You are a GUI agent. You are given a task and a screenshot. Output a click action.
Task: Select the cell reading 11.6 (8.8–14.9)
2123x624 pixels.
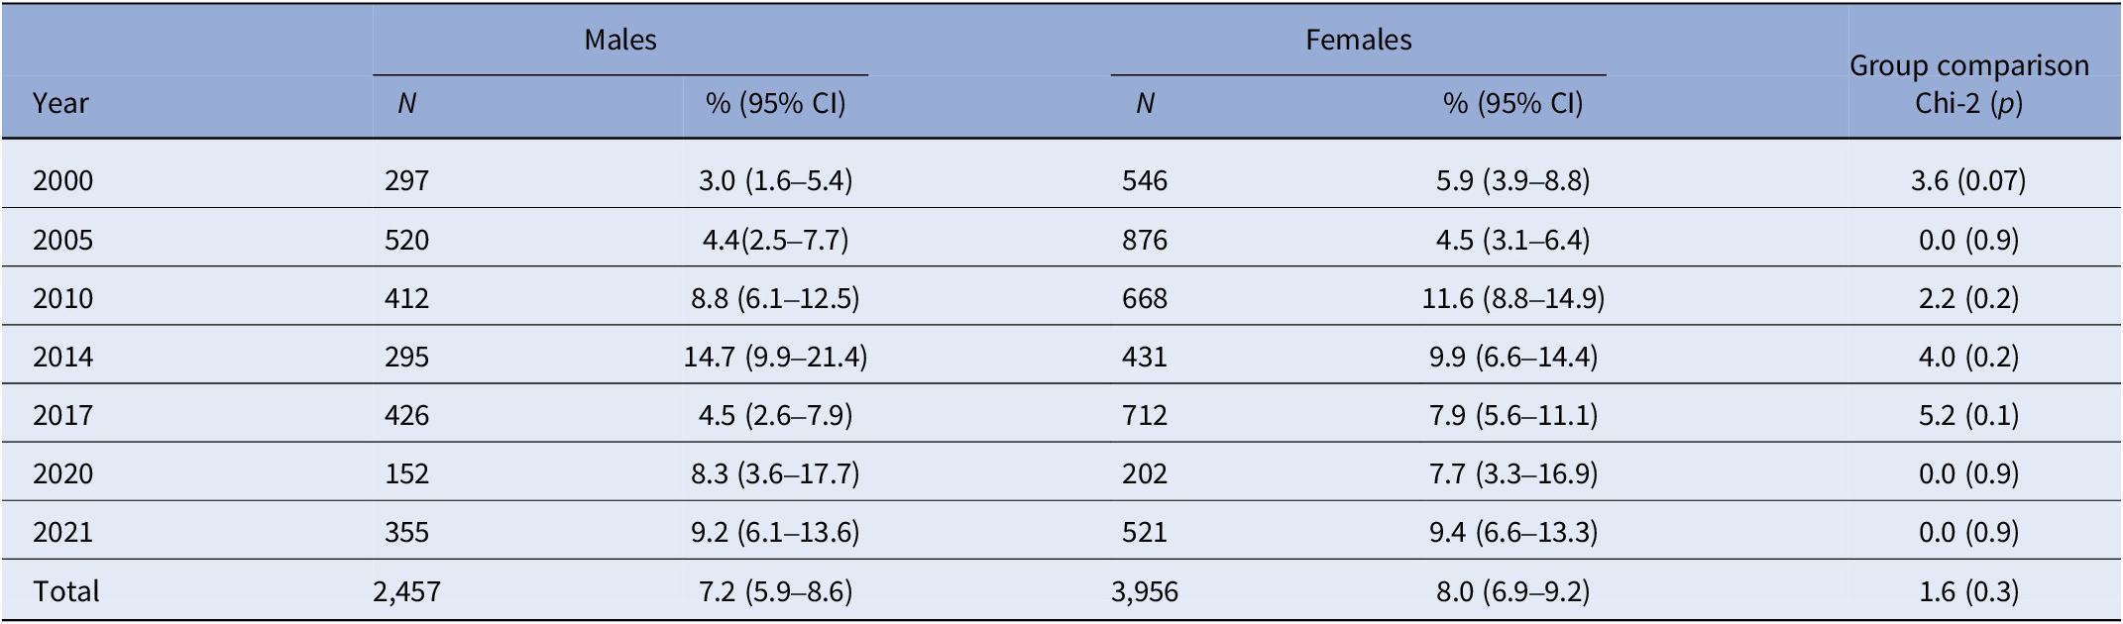1512,298
